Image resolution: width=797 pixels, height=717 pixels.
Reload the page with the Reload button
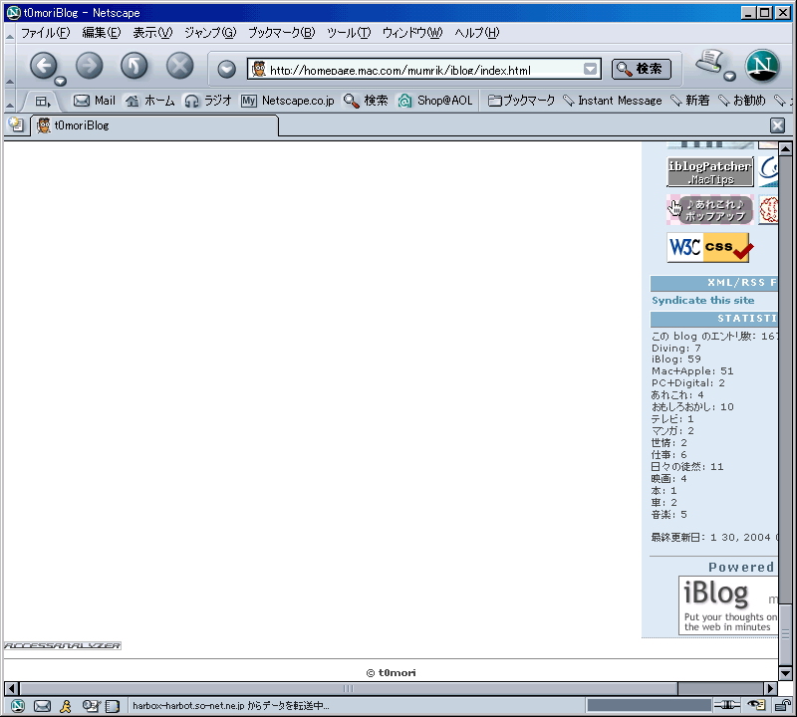(134, 66)
